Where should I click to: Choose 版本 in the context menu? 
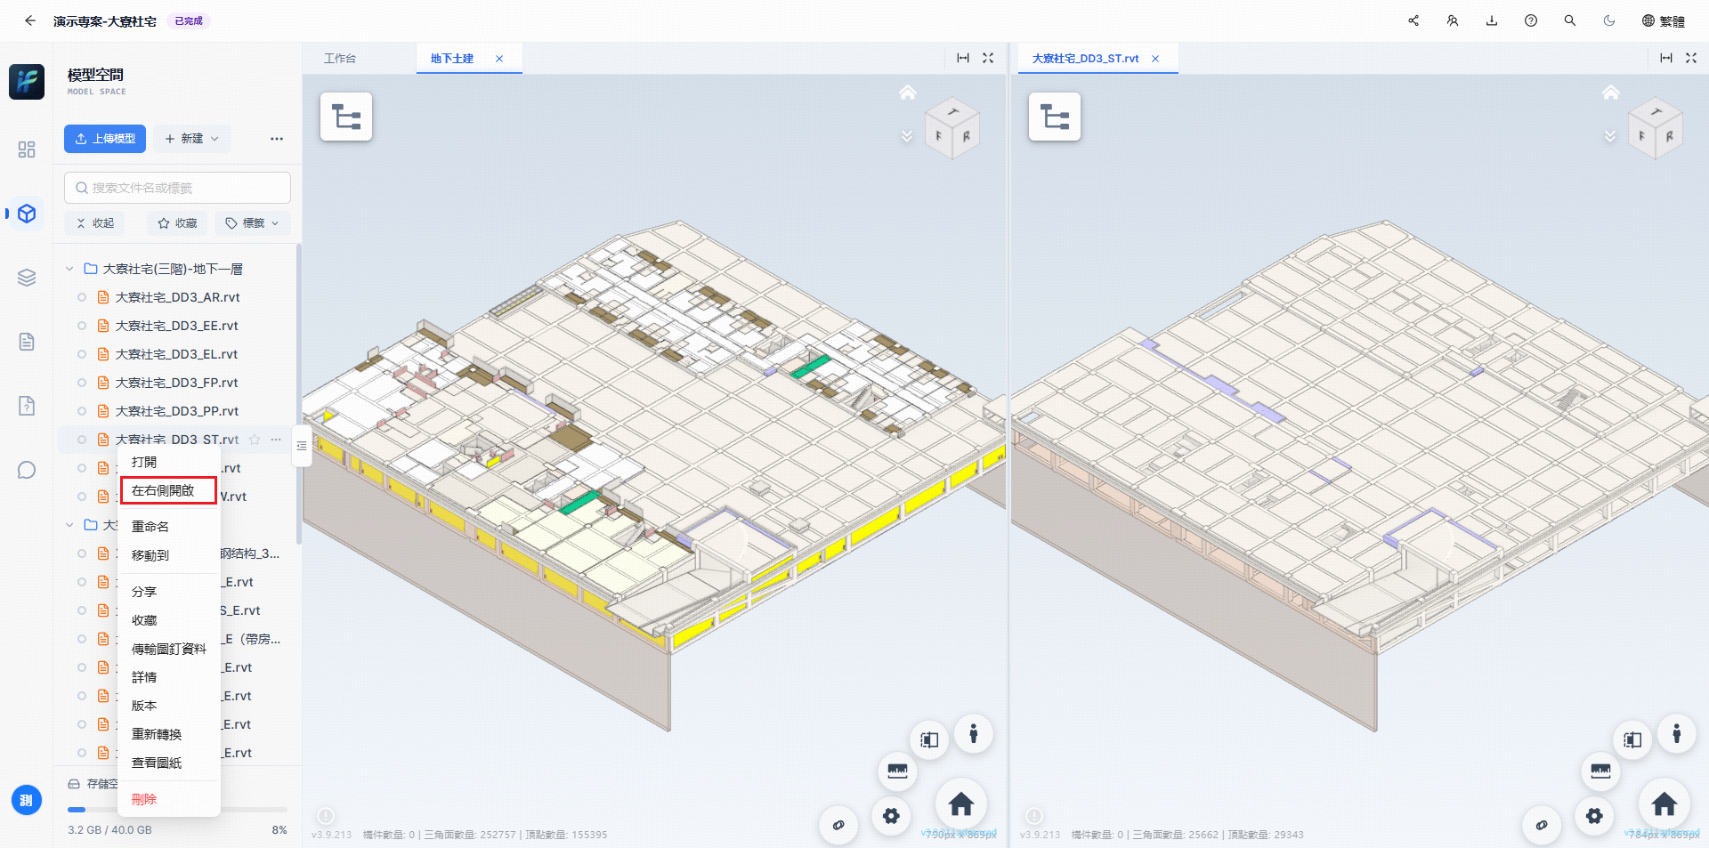click(x=169, y=706)
